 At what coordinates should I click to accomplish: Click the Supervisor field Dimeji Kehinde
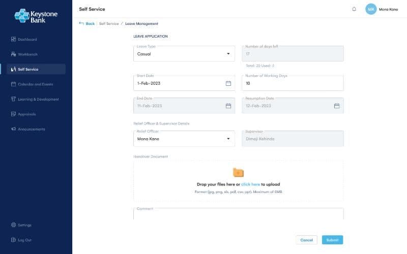(x=293, y=139)
